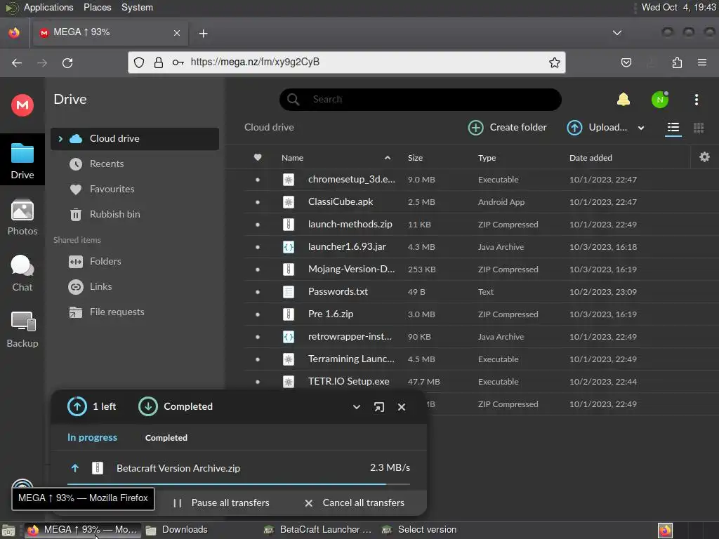Cancel all transfers
This screenshot has height=539, width=719.
355,503
